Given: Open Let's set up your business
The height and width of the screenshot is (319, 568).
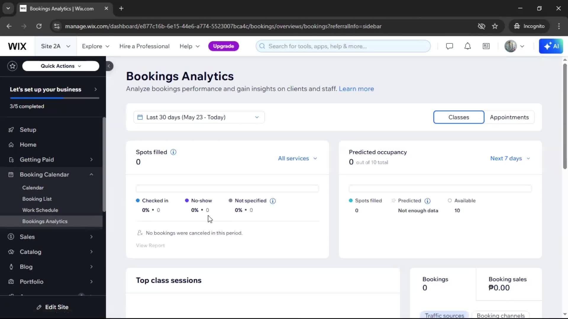Looking at the screenshot, I should point(53,89).
